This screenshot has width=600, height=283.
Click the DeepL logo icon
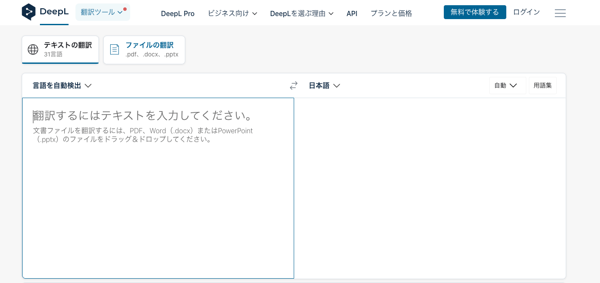(29, 12)
